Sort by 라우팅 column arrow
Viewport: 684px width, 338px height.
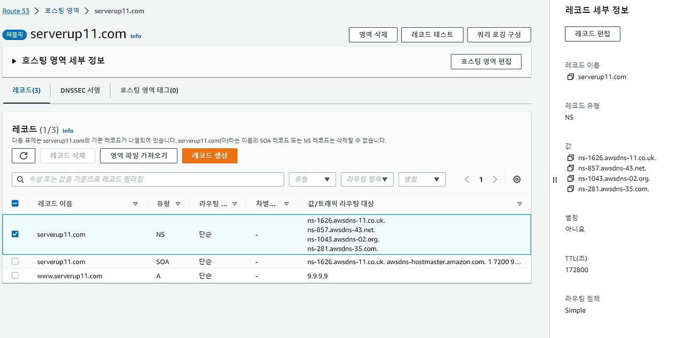[x=235, y=204]
